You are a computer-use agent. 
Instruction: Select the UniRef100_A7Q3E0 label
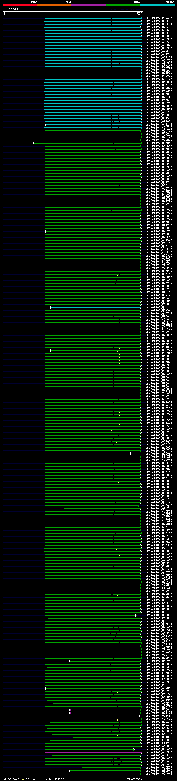click(159, 39)
